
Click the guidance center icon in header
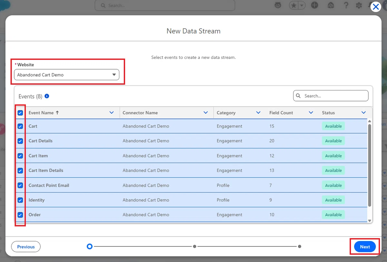[331, 5]
